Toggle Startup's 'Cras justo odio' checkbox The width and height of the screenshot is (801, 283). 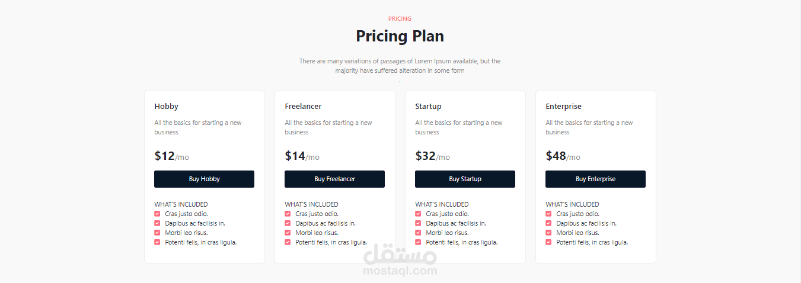tap(418, 214)
